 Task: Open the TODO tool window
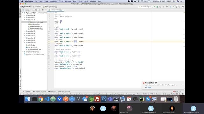26,92
